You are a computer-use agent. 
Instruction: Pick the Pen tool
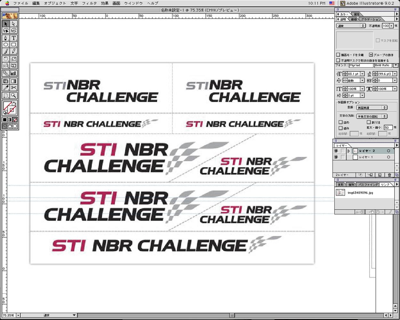tap(6, 38)
